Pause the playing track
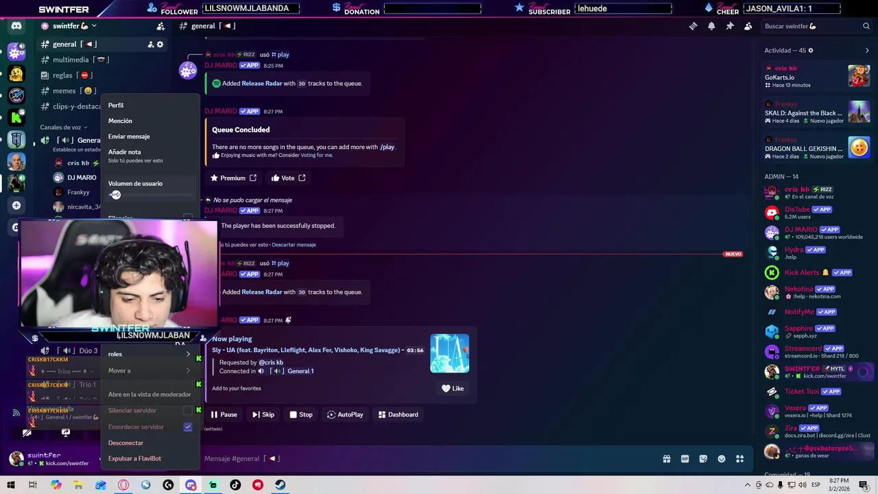The image size is (878, 494). click(x=224, y=414)
